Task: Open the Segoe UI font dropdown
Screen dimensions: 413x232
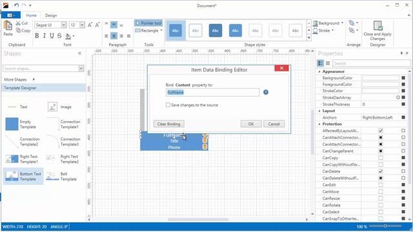Action: tap(64, 25)
